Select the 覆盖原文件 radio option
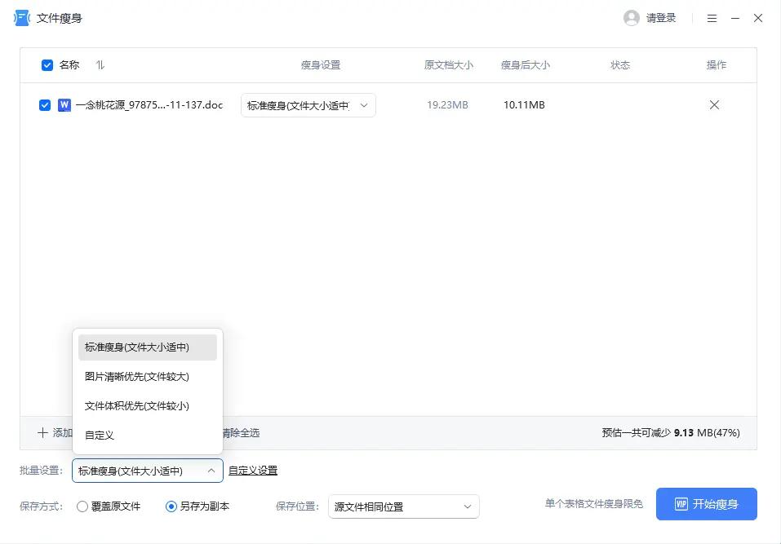This screenshot has height=544, width=781. click(x=82, y=506)
